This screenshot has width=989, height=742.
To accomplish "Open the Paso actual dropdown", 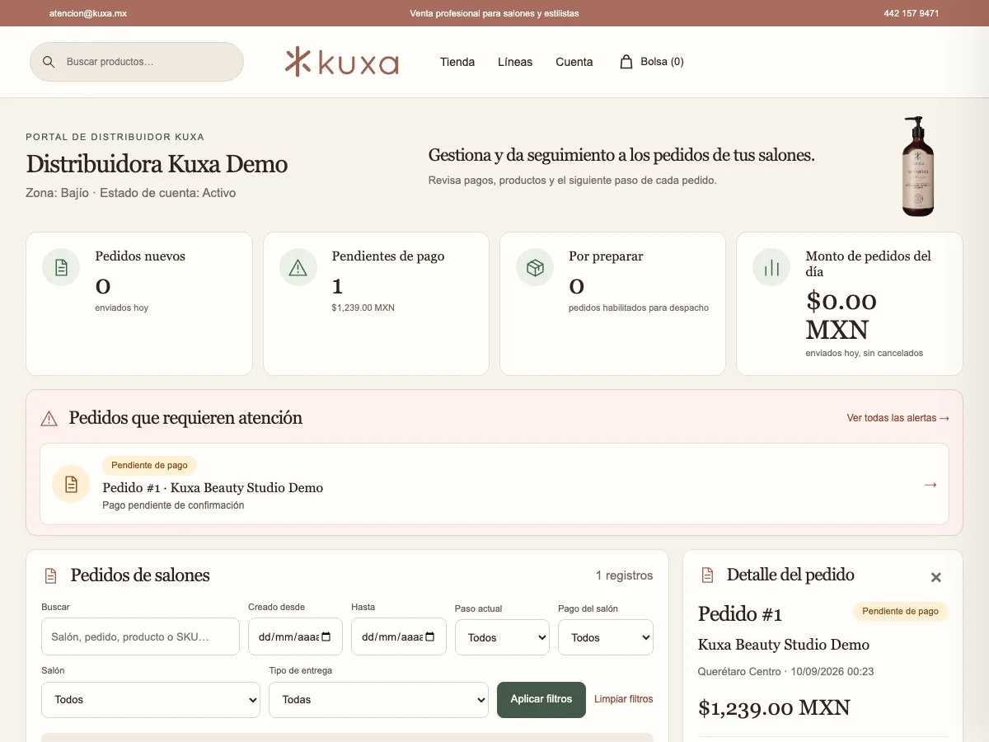I will 502,637.
